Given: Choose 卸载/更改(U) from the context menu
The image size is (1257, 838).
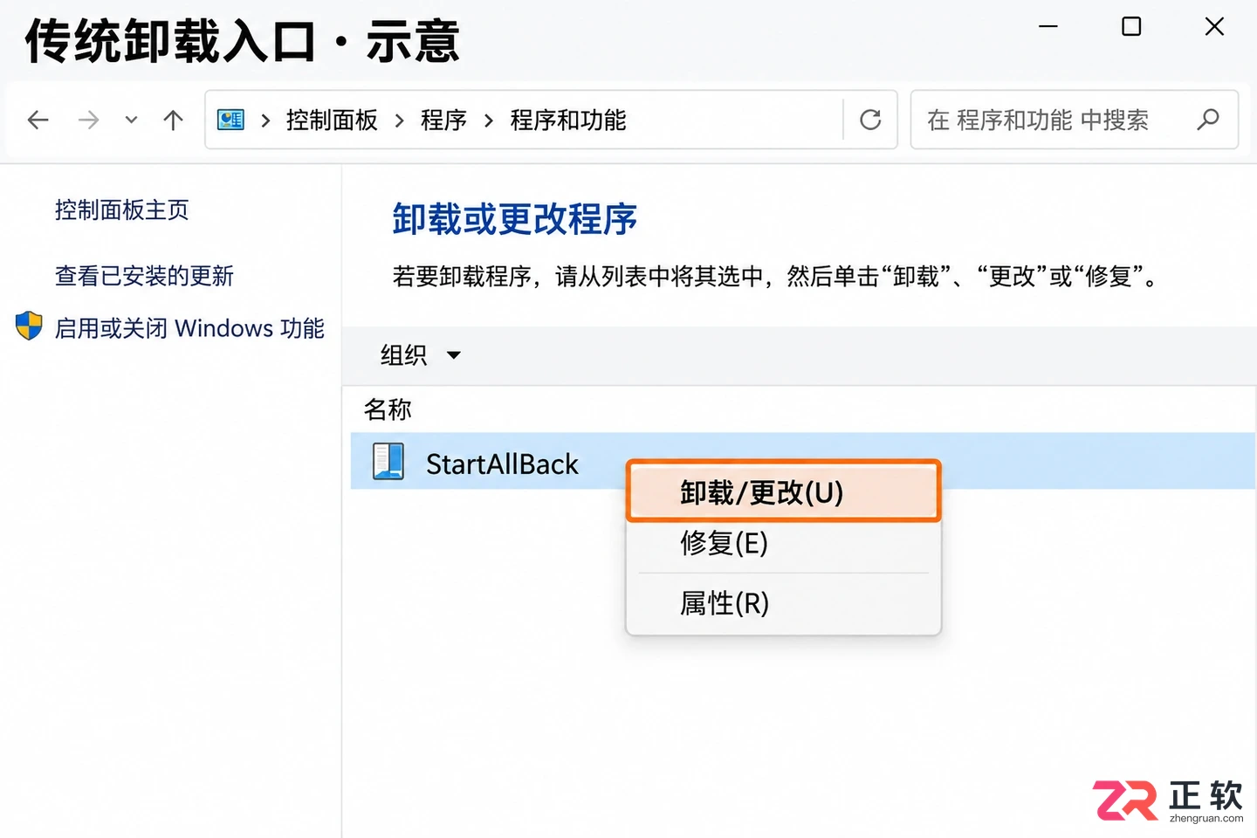Looking at the screenshot, I should [784, 491].
